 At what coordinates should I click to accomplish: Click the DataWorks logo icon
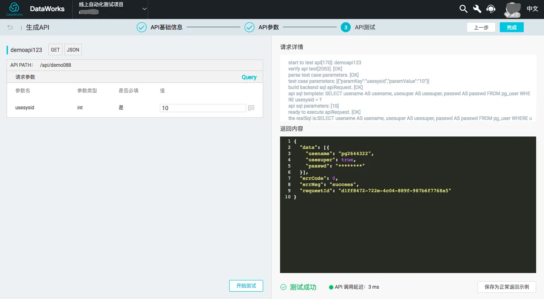pos(14,8)
